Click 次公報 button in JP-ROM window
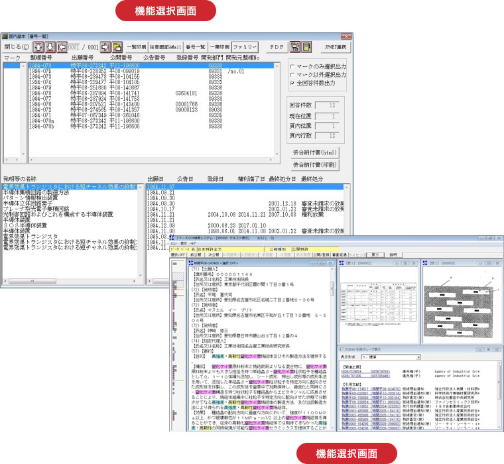Image resolution: width=504 pixels, height=464 pixels. click(x=214, y=255)
